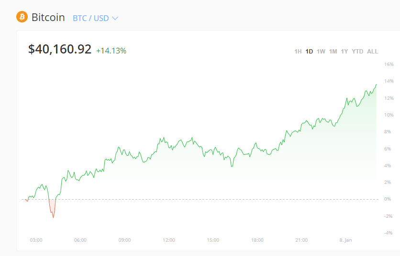Select the 1D time range
Viewport: 400px width, 256px height.
[309, 52]
